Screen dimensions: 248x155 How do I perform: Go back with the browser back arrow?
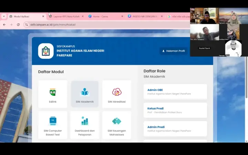coord(4,25)
